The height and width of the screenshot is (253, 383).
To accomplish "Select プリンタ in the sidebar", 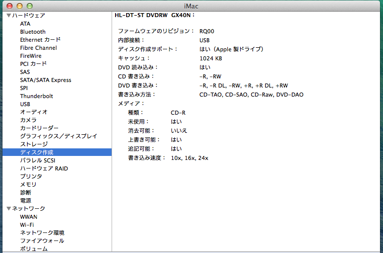I will 31,176.
